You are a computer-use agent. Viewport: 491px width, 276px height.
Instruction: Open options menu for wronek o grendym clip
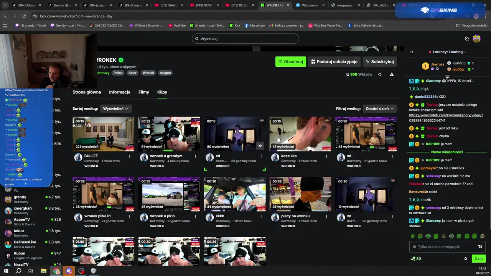tap(195, 156)
